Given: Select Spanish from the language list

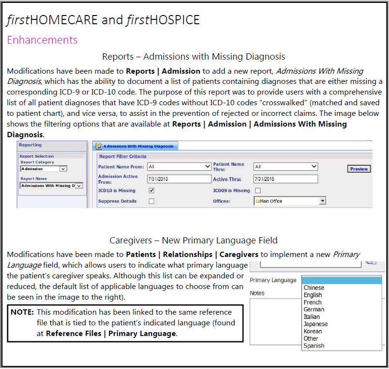Looking at the screenshot, I should pos(314,346).
